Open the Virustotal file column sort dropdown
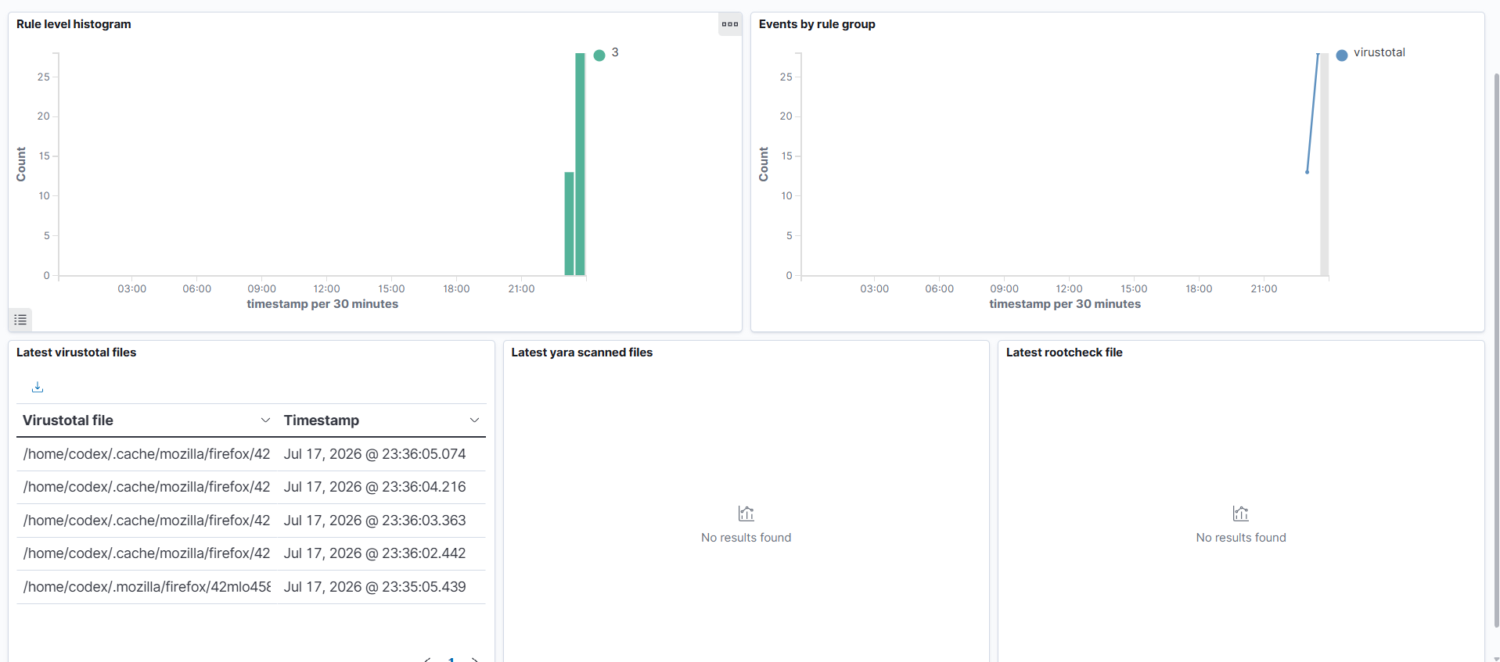 pos(265,420)
